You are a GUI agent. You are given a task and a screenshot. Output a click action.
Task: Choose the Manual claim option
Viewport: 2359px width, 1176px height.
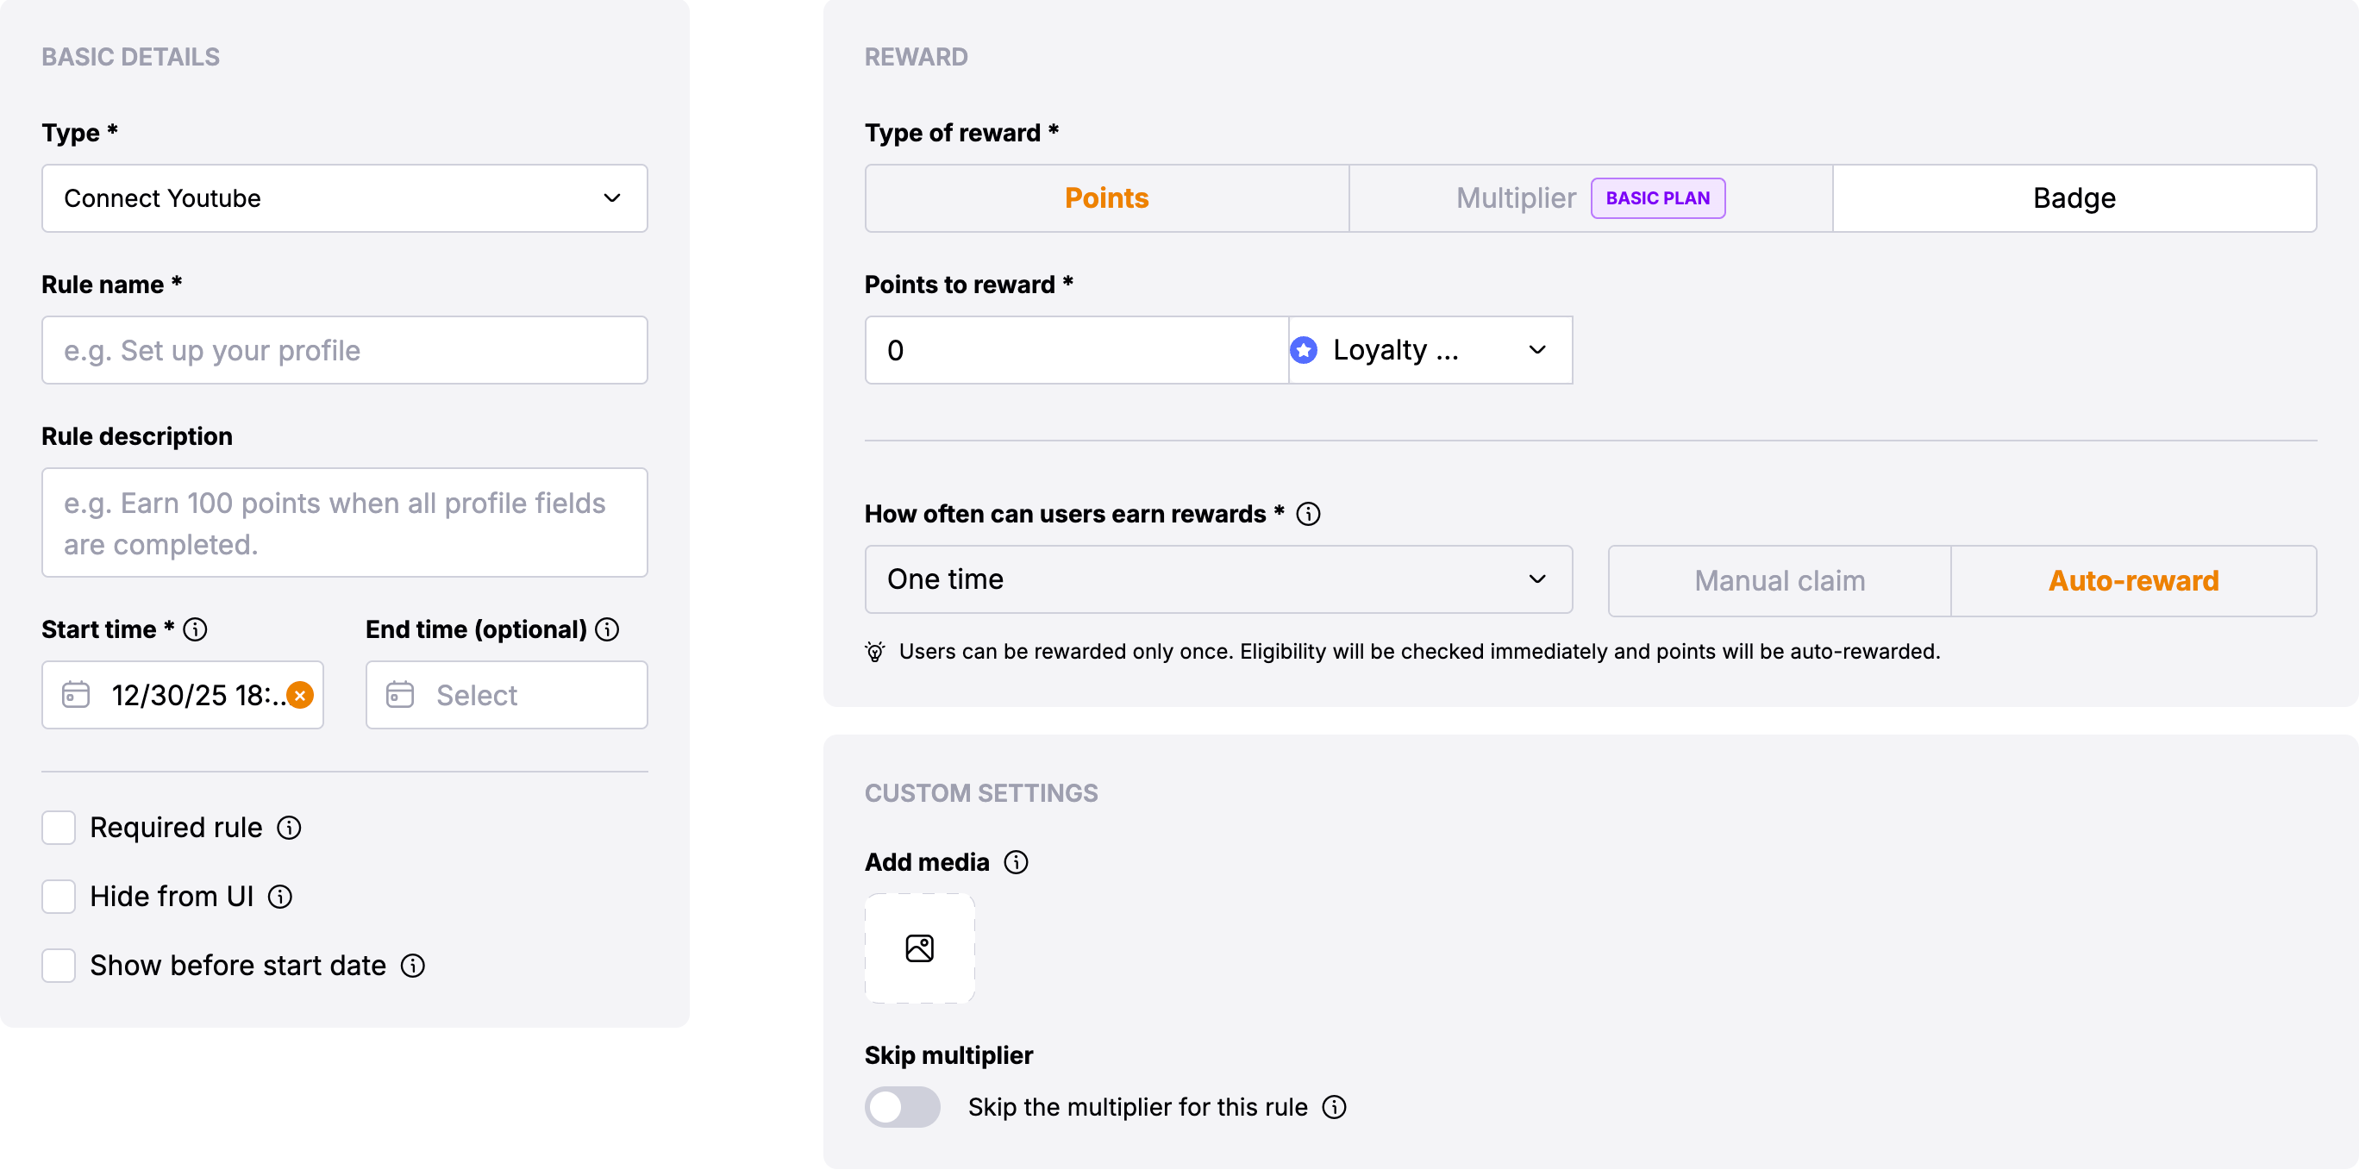pyautogui.click(x=1779, y=582)
